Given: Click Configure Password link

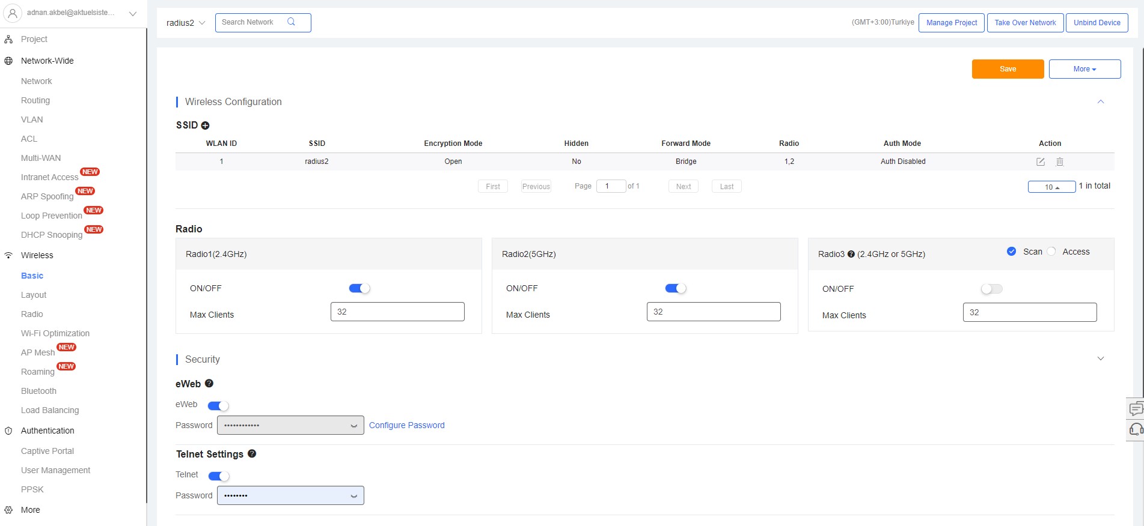Looking at the screenshot, I should pyautogui.click(x=407, y=425).
